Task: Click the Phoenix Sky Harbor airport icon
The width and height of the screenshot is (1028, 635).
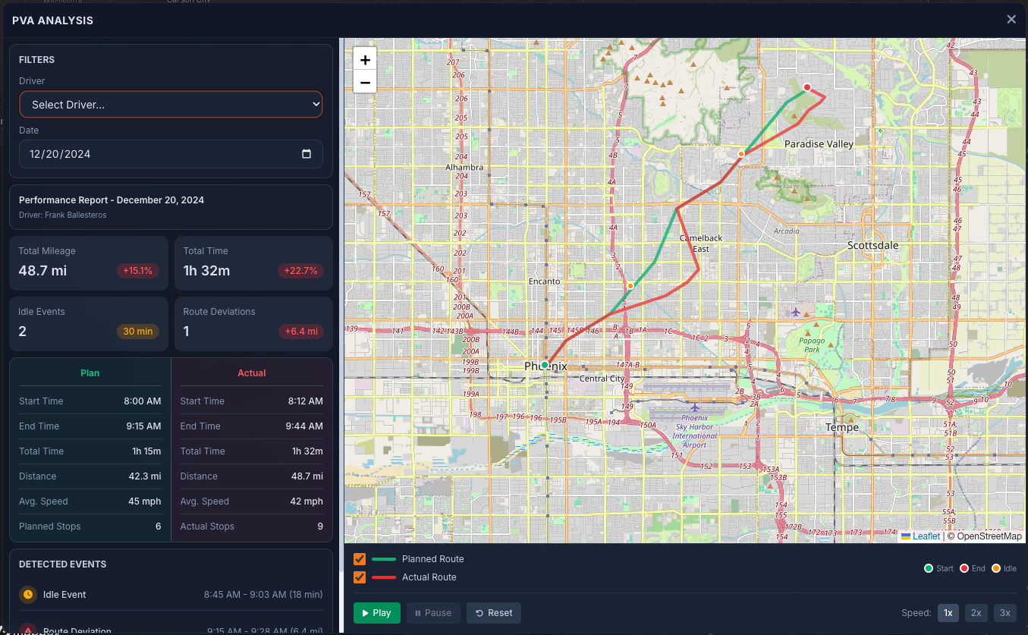Action: pos(695,407)
